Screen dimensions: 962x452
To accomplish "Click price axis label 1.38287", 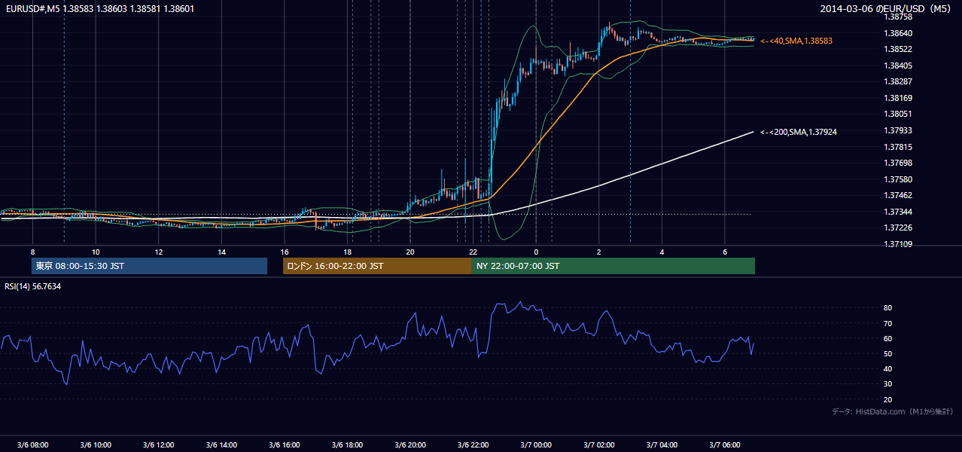I will pos(897,81).
